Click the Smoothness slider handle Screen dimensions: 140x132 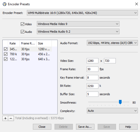pyautogui.click(x=120, y=102)
